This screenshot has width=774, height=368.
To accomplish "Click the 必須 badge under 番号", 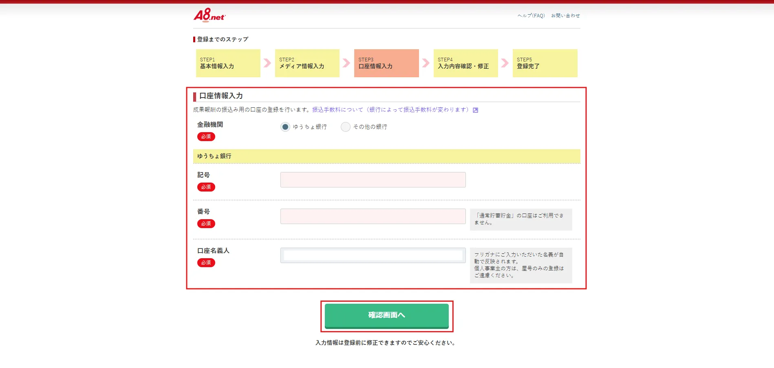I will tap(206, 224).
